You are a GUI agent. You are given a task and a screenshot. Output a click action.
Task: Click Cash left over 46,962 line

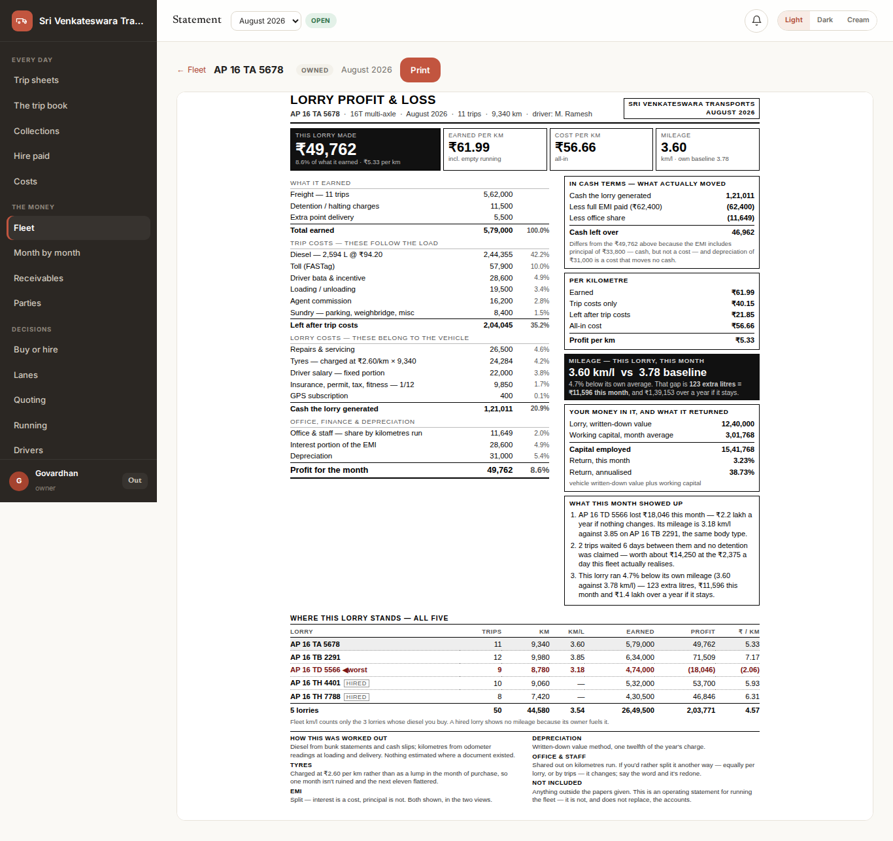point(662,232)
